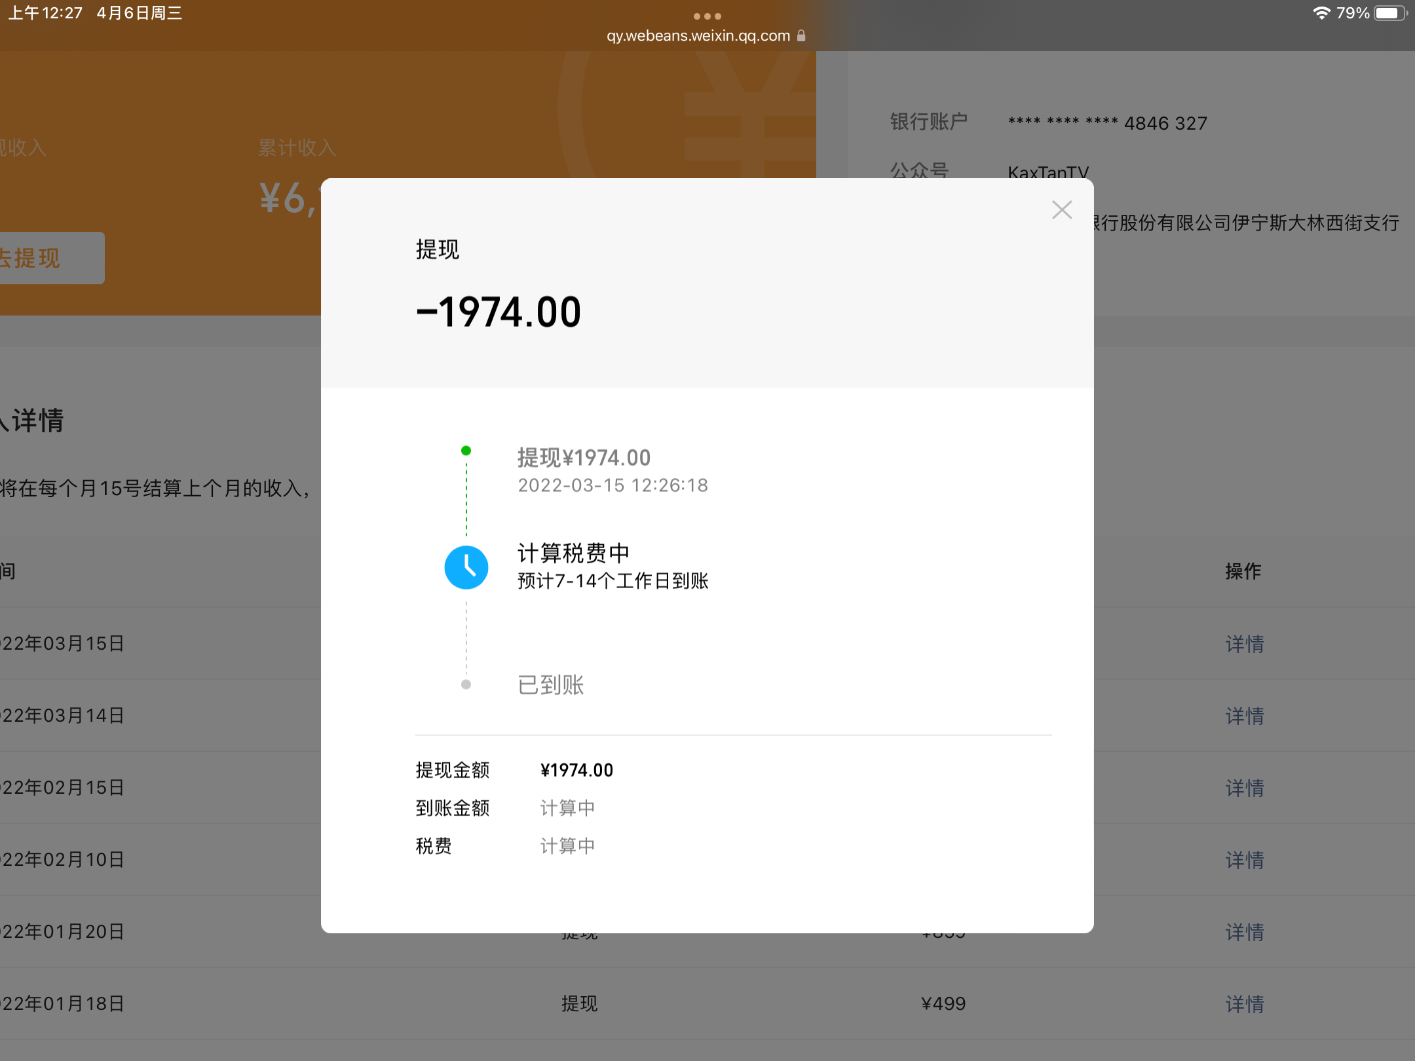Image resolution: width=1415 pixels, height=1061 pixels.
Task: Open 详情 for 2022年02月10日 row
Action: (x=1244, y=860)
